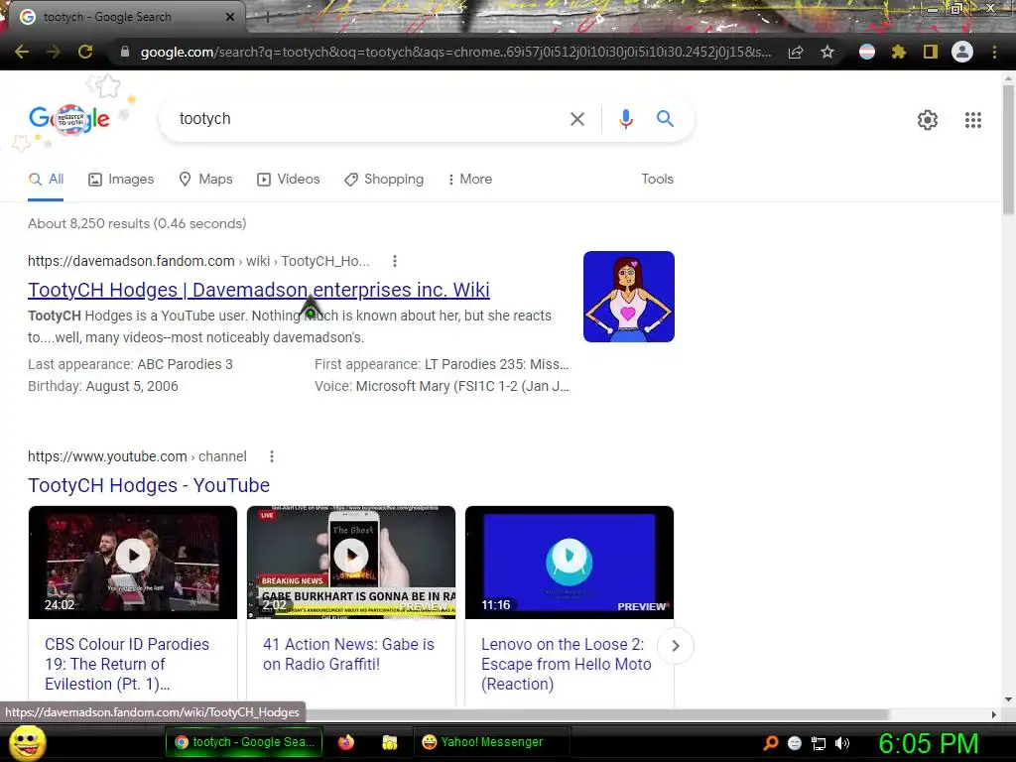Image resolution: width=1016 pixels, height=762 pixels.
Task: Click the striped extension icon in toolbar
Action: 867,52
